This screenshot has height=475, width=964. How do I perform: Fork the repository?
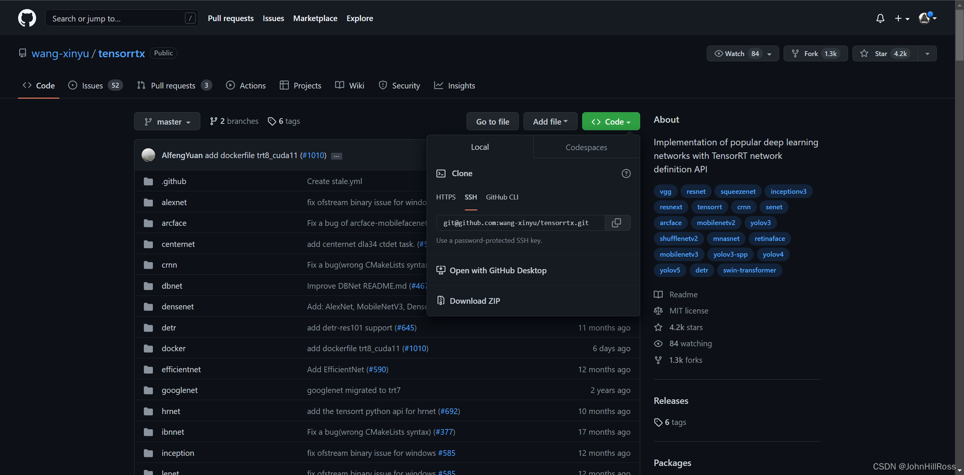pyautogui.click(x=815, y=54)
